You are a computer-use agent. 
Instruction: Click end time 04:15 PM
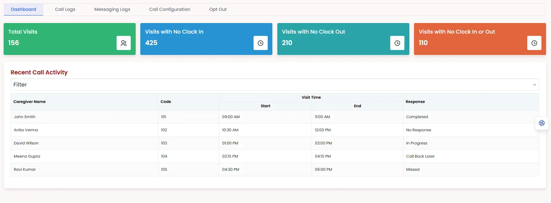click(x=323, y=156)
